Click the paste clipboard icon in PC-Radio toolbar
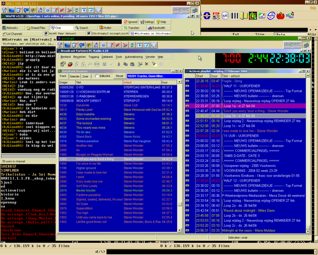 (132, 64)
